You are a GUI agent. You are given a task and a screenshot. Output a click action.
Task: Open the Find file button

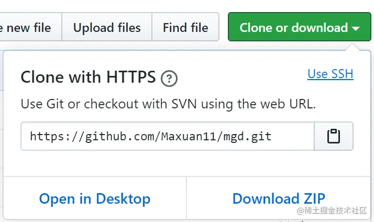tap(185, 27)
